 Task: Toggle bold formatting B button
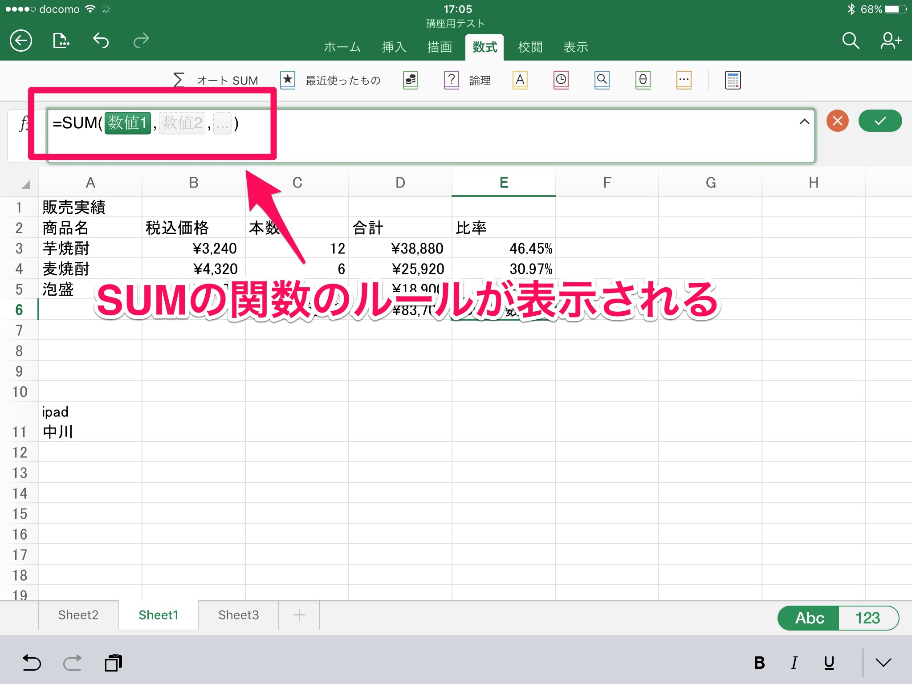click(x=759, y=663)
